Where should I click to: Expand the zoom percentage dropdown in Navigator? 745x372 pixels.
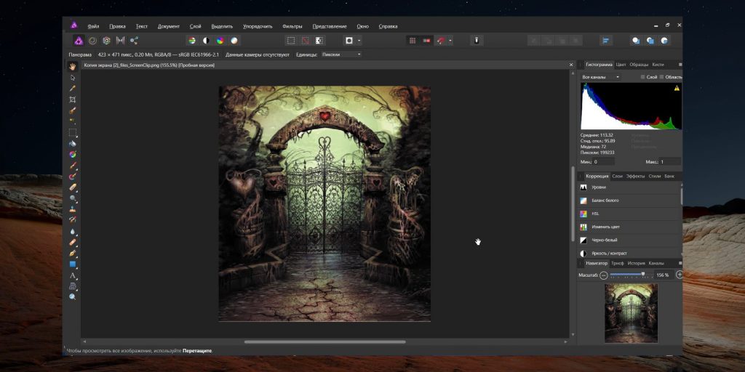coord(662,275)
